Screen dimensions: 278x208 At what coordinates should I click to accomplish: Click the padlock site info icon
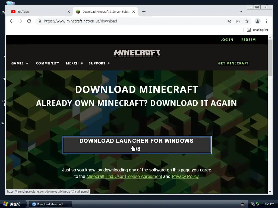(40, 21)
